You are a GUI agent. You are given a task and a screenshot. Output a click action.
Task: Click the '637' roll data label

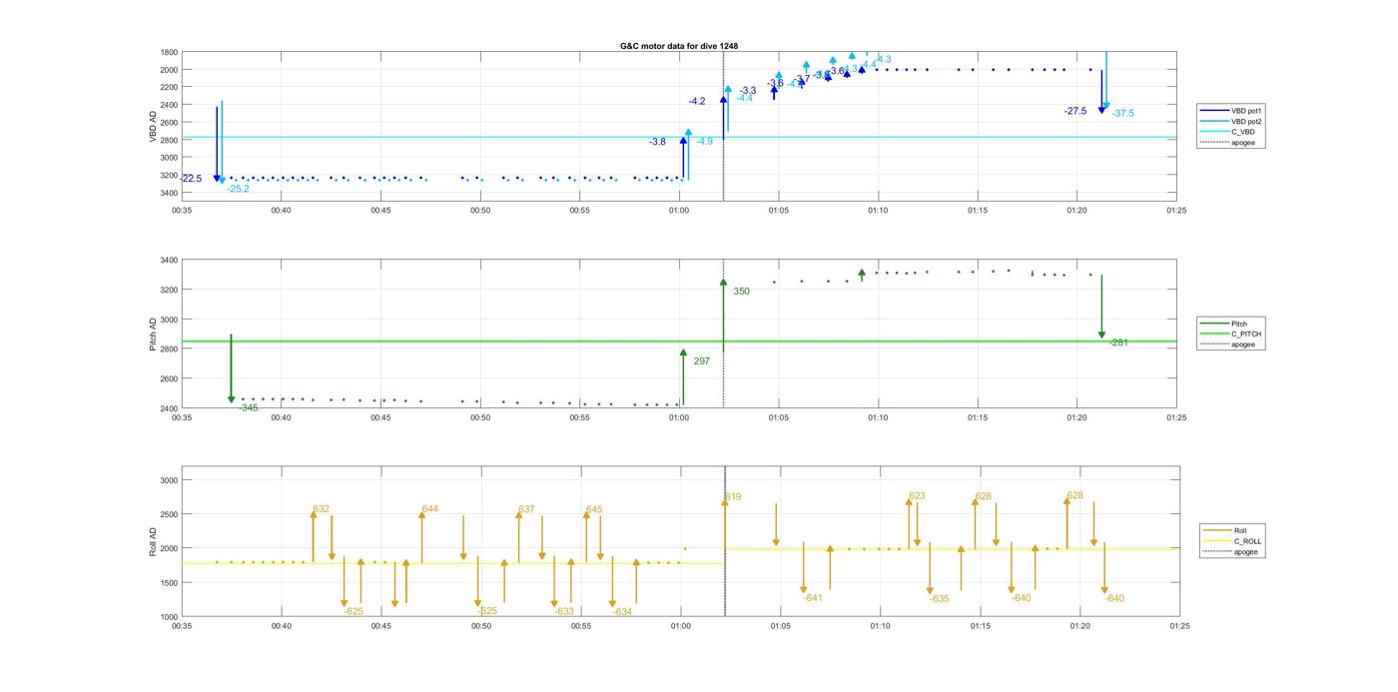point(526,509)
